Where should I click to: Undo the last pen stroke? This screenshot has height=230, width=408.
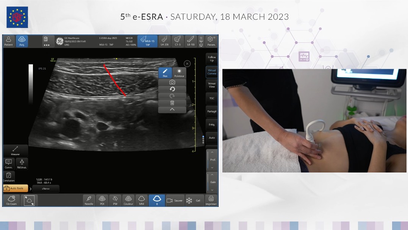coord(172,89)
